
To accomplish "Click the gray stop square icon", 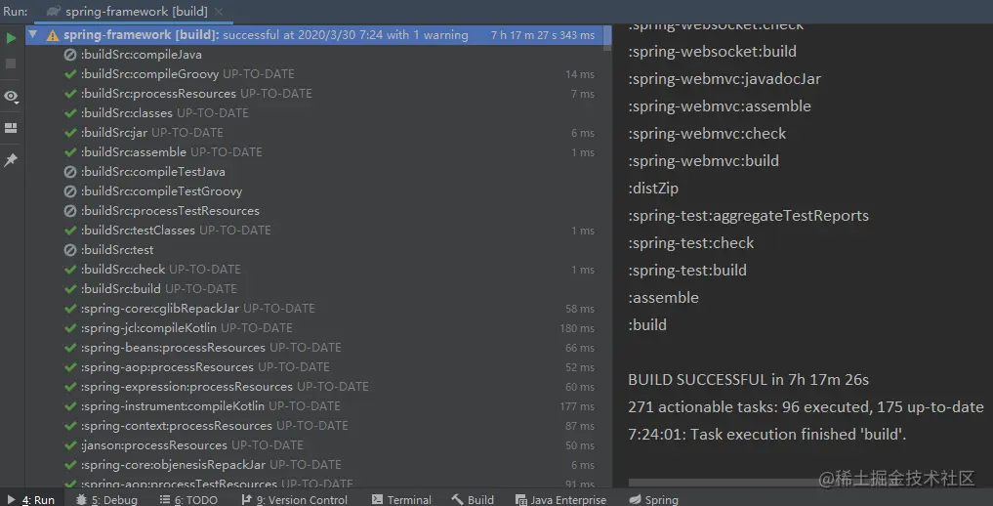I will (x=11, y=63).
